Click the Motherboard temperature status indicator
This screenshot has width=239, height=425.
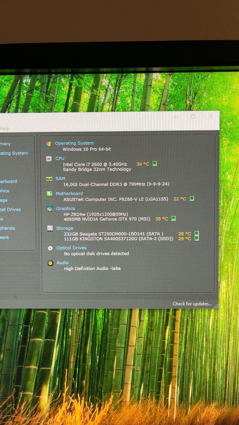(x=192, y=198)
